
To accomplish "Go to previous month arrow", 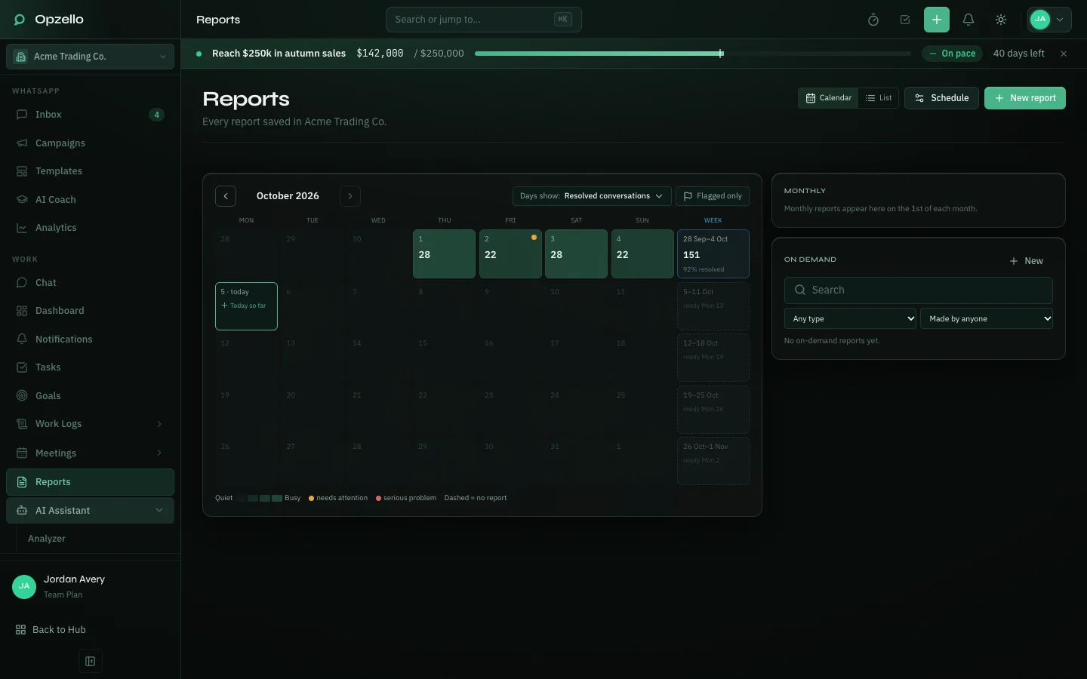I will click(226, 196).
